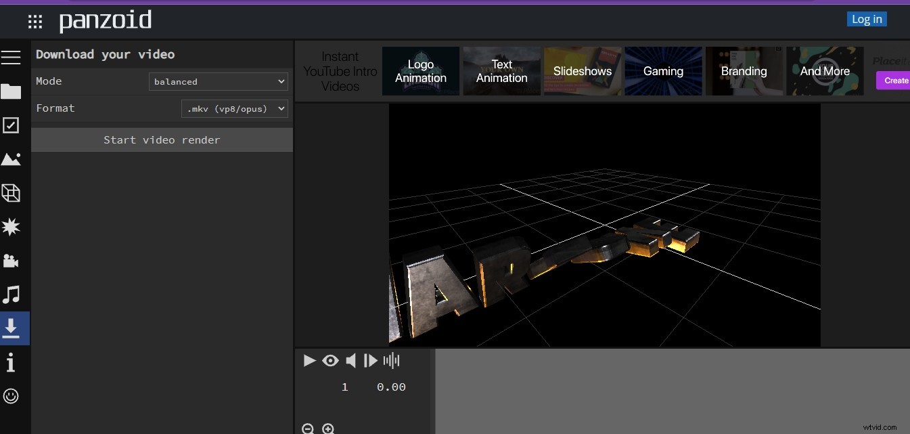Toggle the audio waveform display
The width and height of the screenshot is (910, 434).
[x=392, y=361]
